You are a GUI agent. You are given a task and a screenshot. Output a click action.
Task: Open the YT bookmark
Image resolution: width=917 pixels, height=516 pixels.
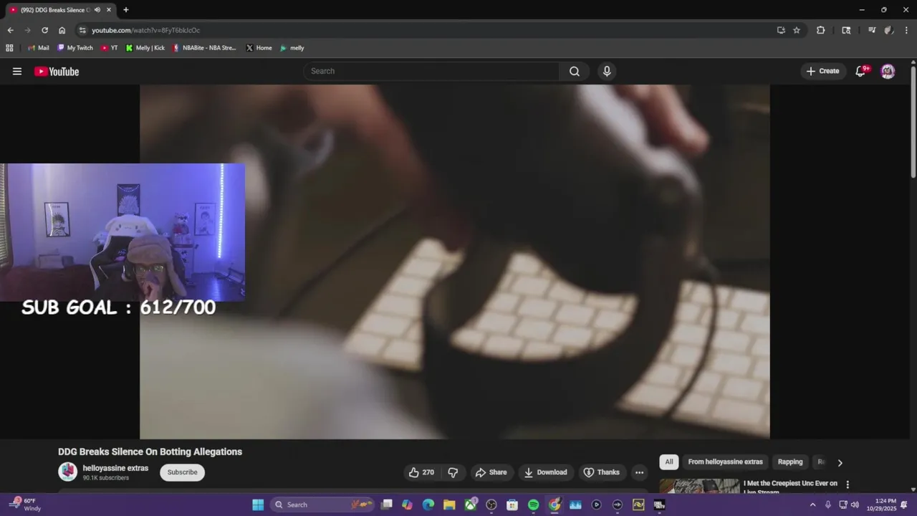tap(110, 48)
